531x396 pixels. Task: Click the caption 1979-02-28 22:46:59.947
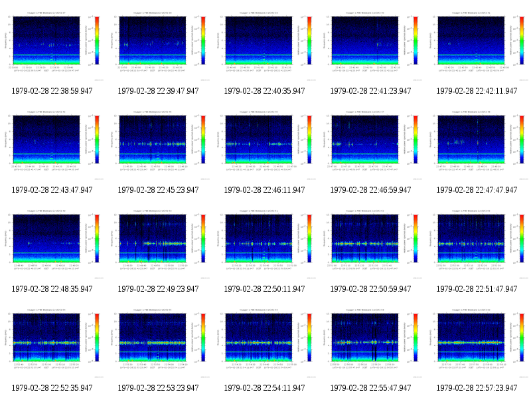[370, 190]
